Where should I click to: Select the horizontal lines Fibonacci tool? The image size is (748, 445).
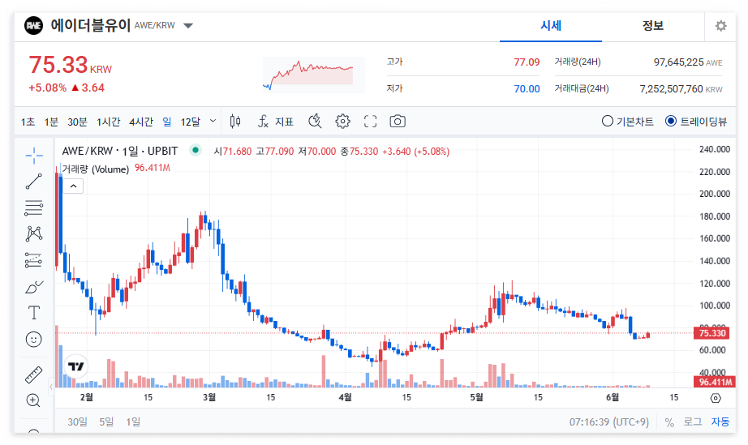34,208
